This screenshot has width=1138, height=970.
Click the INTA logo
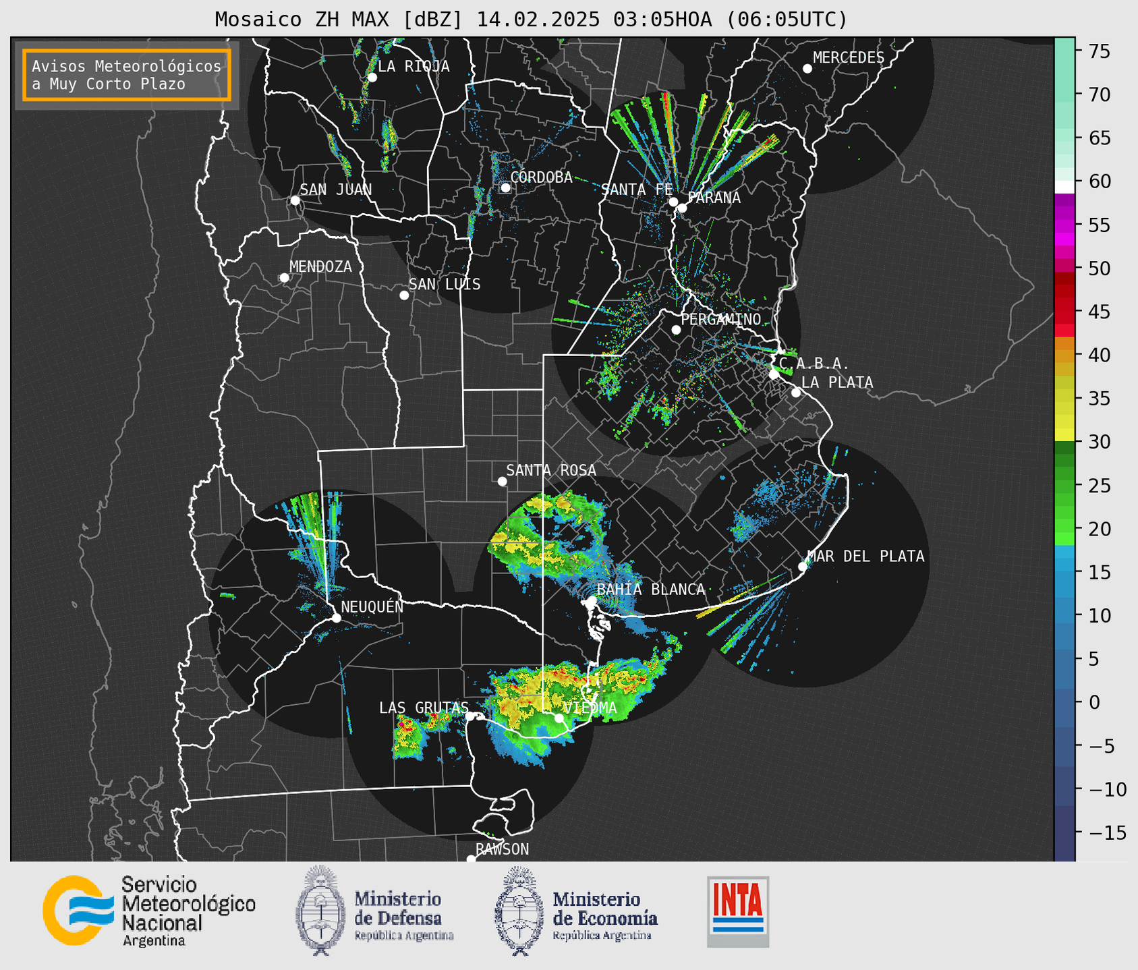(738, 911)
